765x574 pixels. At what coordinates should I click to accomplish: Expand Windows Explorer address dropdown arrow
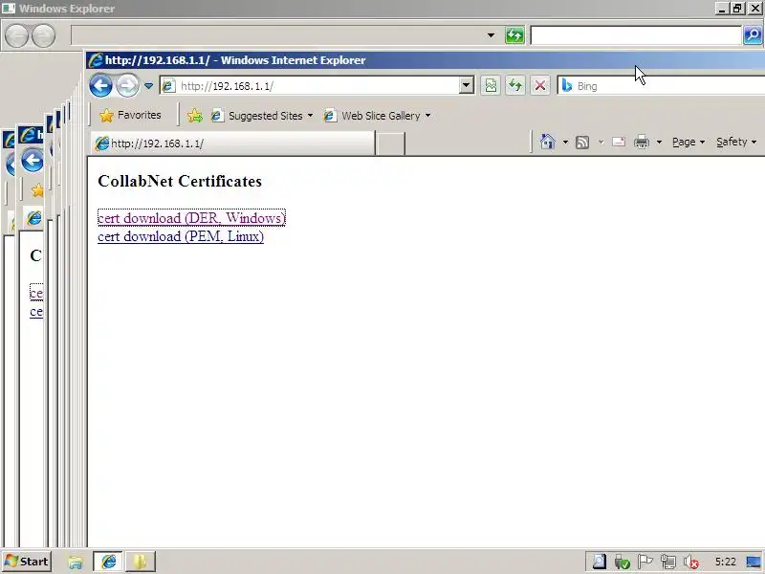tap(491, 35)
